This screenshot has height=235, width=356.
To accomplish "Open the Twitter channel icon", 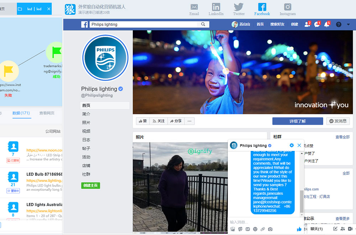I will (239, 9).
